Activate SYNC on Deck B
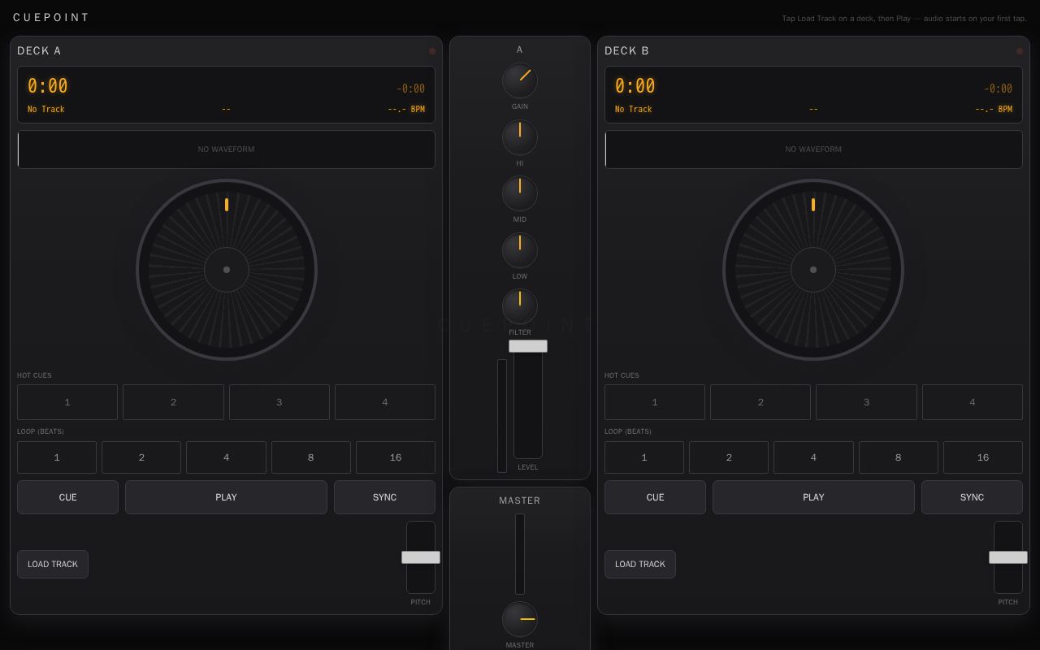The height and width of the screenshot is (650, 1040). (x=972, y=497)
